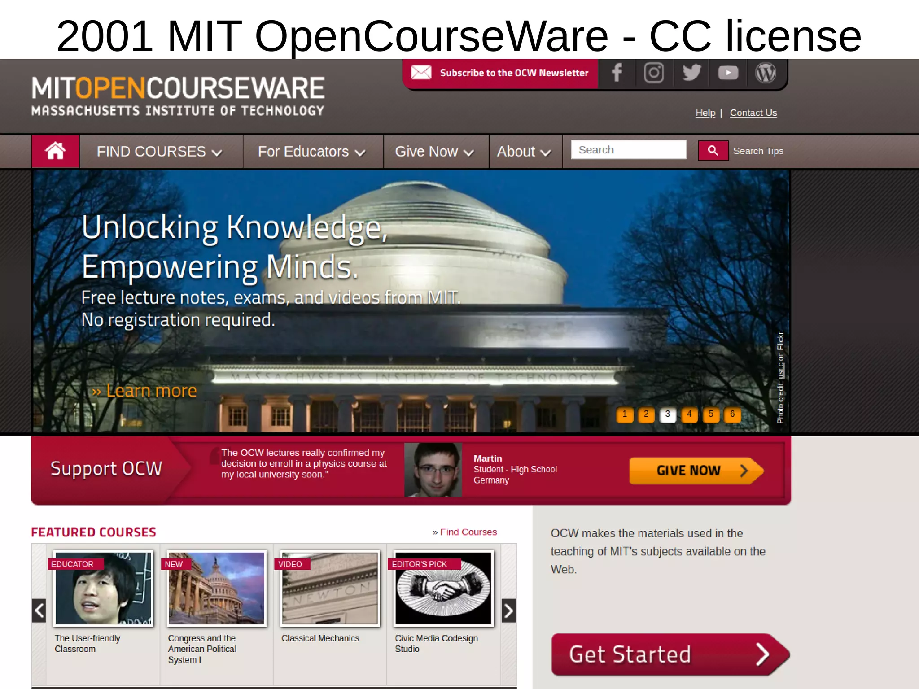Click Civic Media Codesign Studio title
This screenshot has height=689, width=919.
436,643
